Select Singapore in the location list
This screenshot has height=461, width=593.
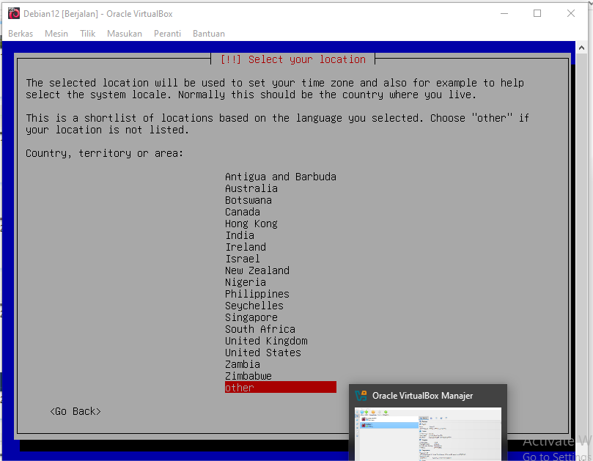[x=251, y=317]
